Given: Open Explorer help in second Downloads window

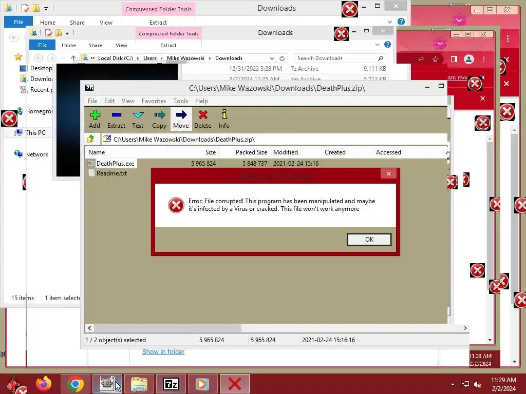Looking at the screenshot, I should point(387,45).
